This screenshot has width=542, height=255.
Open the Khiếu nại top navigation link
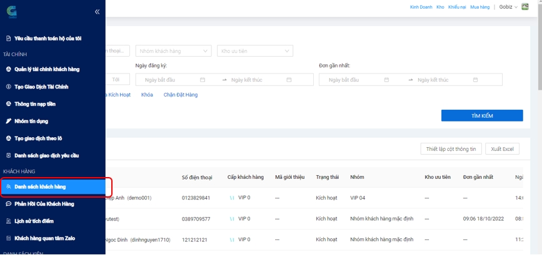point(457,7)
